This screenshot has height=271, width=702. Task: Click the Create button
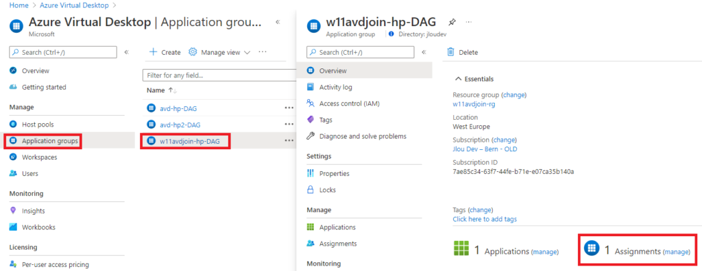165,52
